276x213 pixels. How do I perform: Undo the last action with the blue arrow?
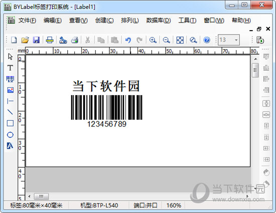pos(128,40)
